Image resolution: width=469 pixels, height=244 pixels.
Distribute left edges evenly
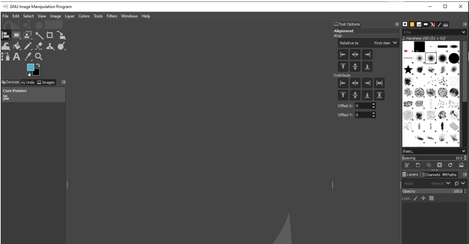tap(343, 83)
